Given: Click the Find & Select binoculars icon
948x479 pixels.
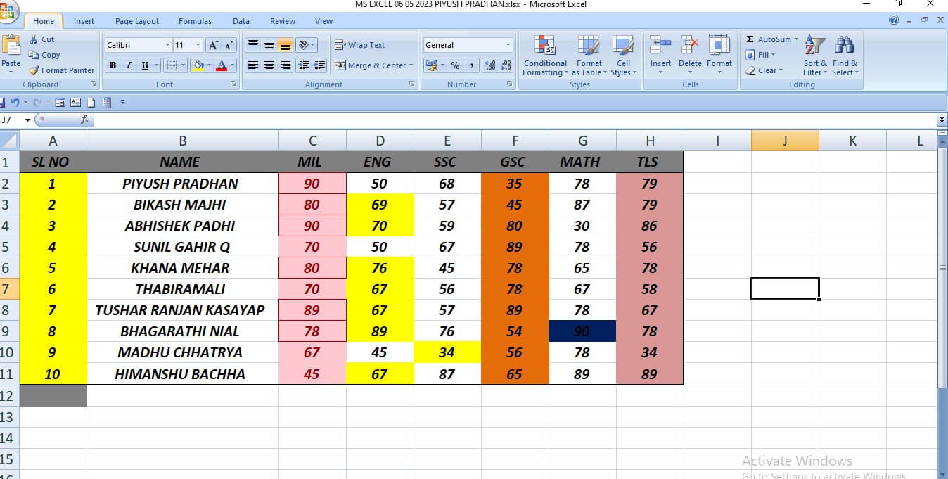Looking at the screenshot, I should click(x=844, y=46).
